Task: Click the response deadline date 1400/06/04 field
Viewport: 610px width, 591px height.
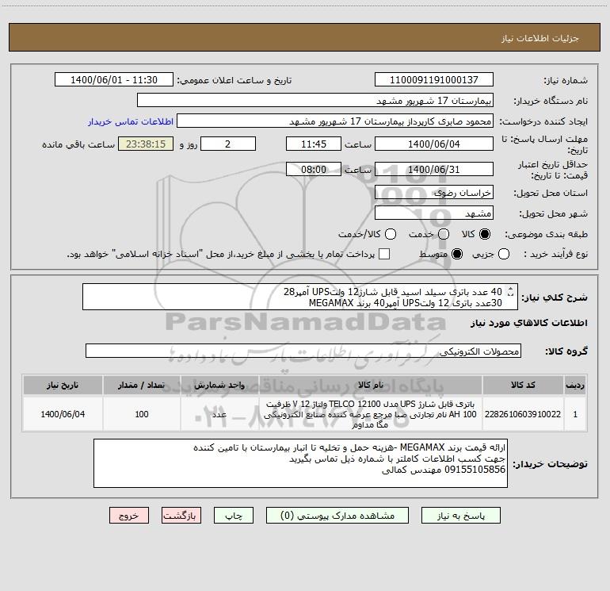Action: point(434,144)
